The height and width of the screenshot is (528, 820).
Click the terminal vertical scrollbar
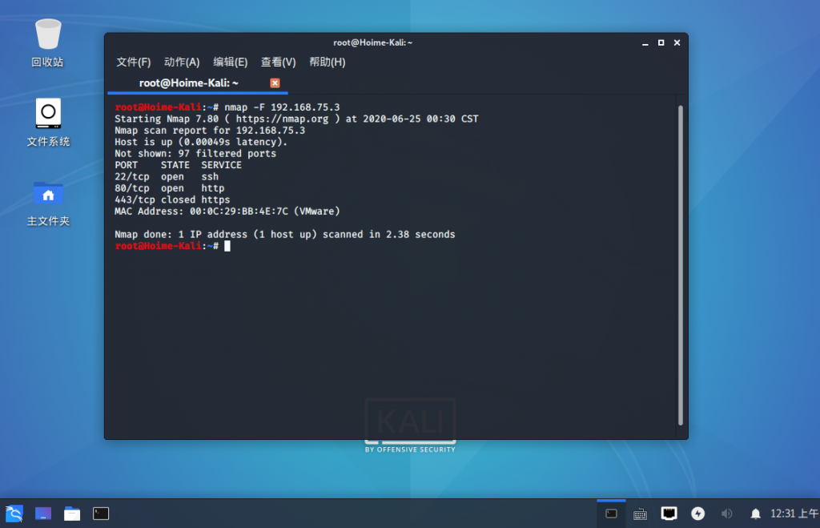click(x=681, y=264)
